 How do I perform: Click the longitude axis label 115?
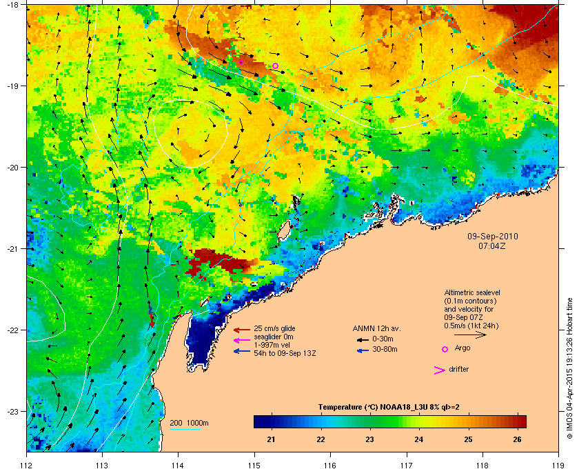[x=254, y=466]
